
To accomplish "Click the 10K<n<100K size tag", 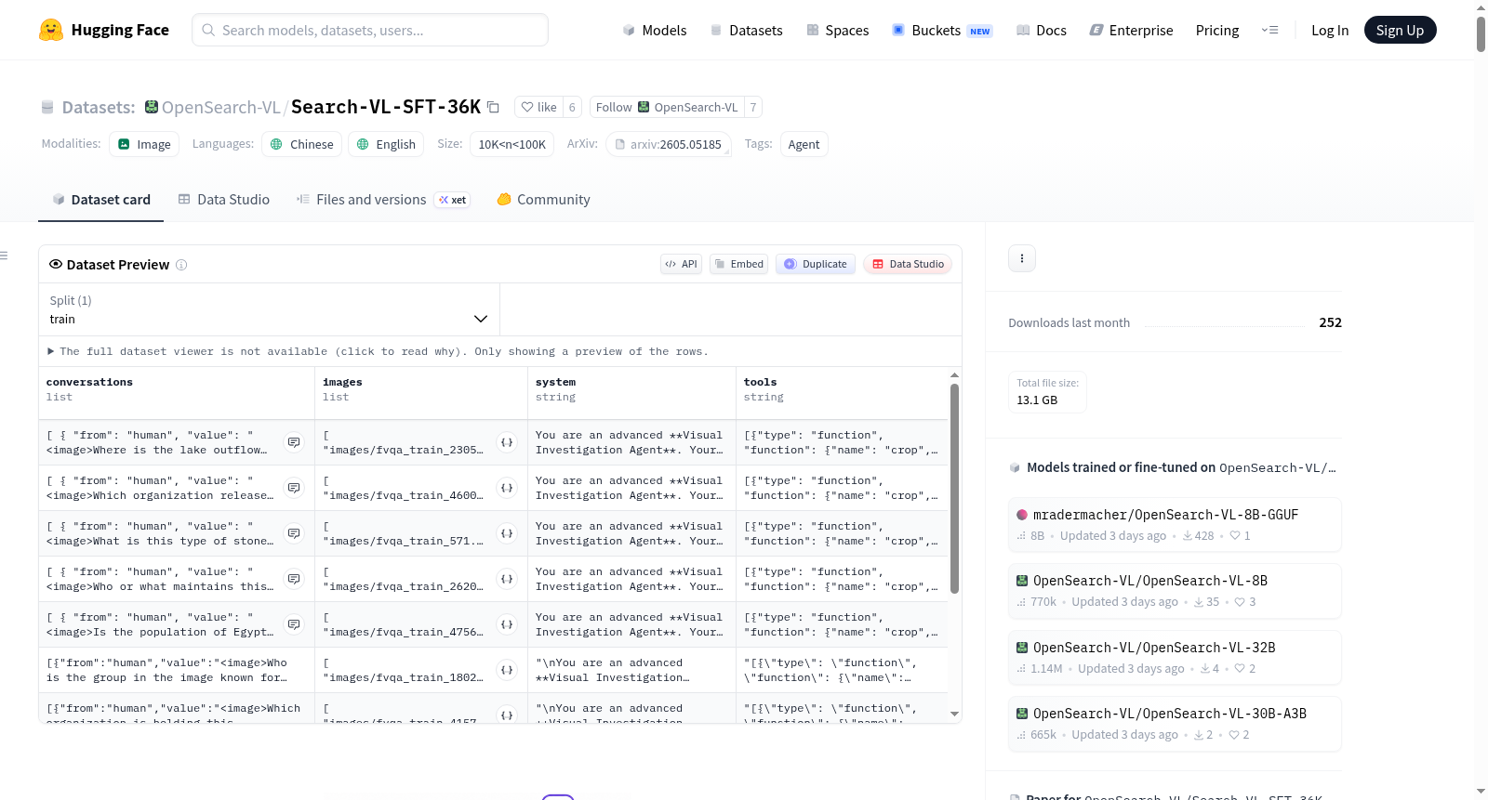I will pos(512,144).
